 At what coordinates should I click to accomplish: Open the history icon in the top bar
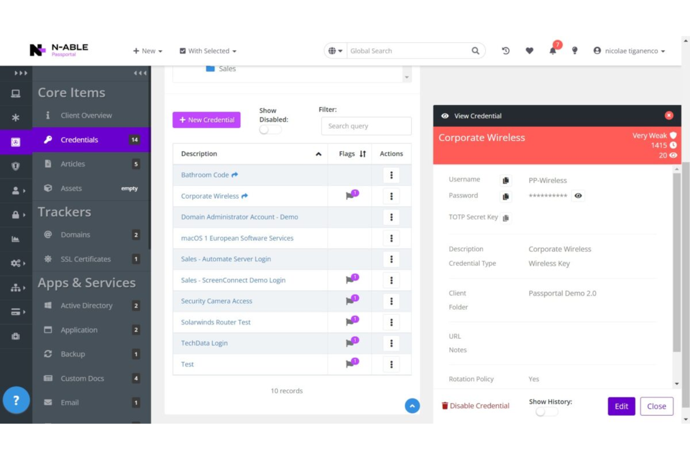(x=505, y=51)
